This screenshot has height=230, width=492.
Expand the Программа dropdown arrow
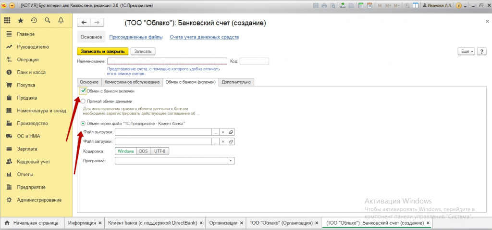point(231,161)
